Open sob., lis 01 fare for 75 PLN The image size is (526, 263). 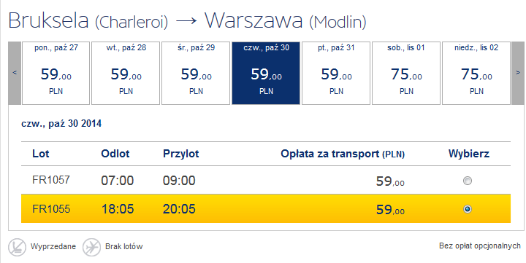[x=406, y=73]
